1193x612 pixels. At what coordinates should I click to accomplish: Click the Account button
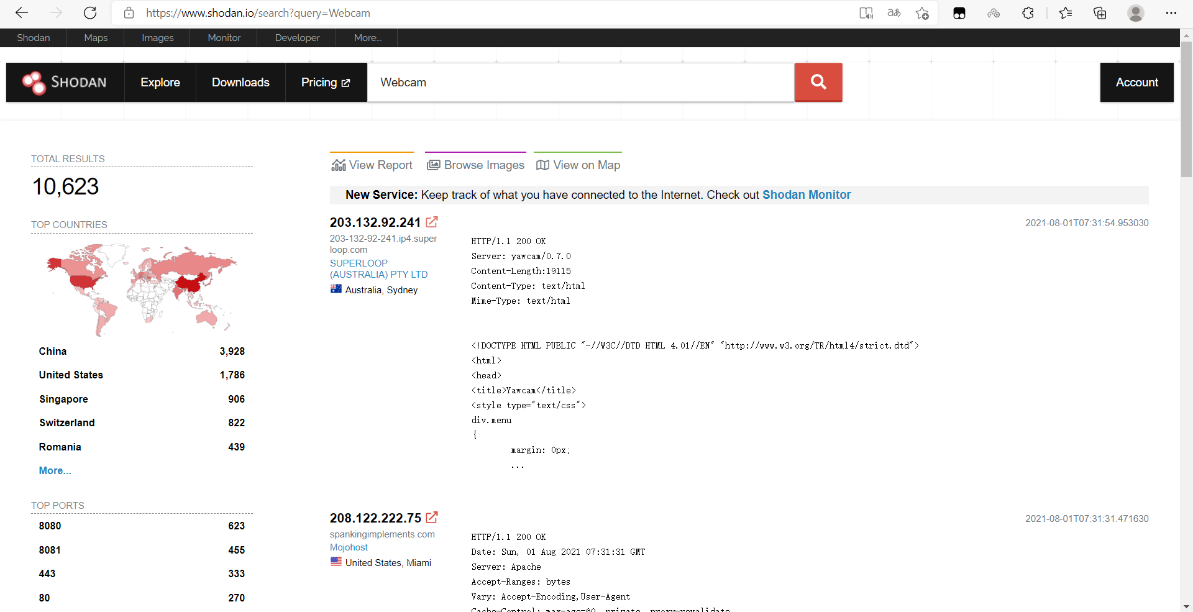tap(1136, 82)
